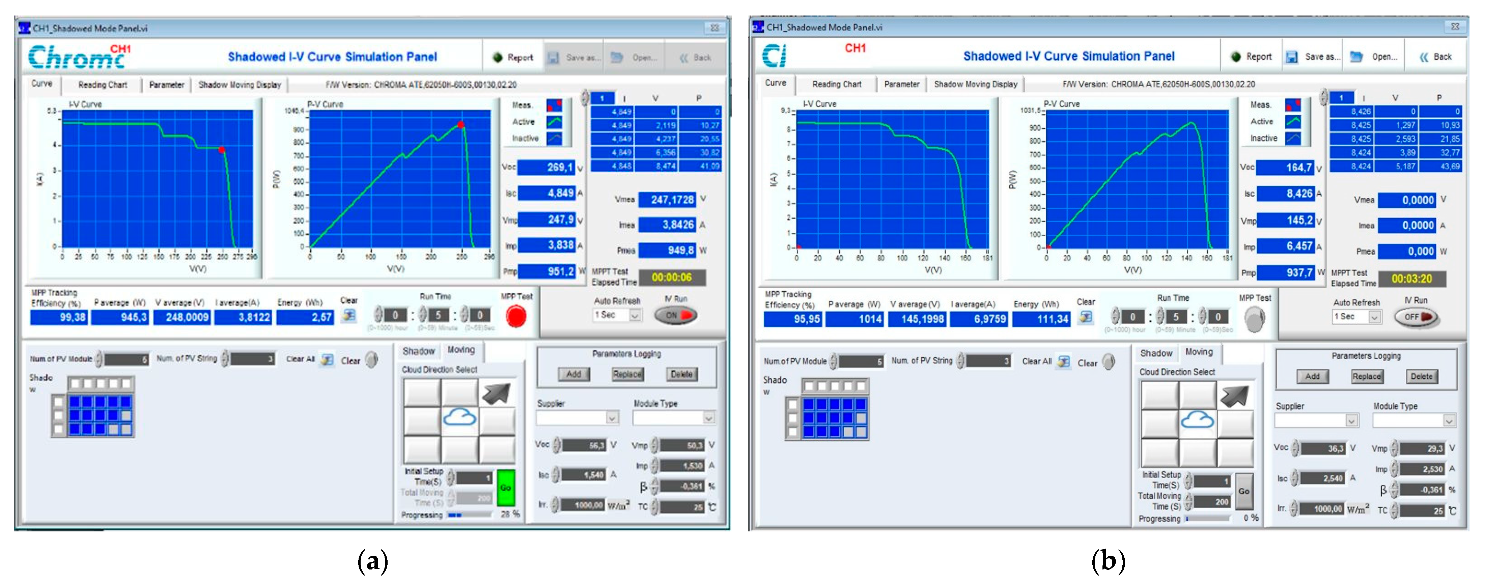Turn on the IV Run OFF toggle
This screenshot has height=585, width=1485.
pyautogui.click(x=1417, y=317)
